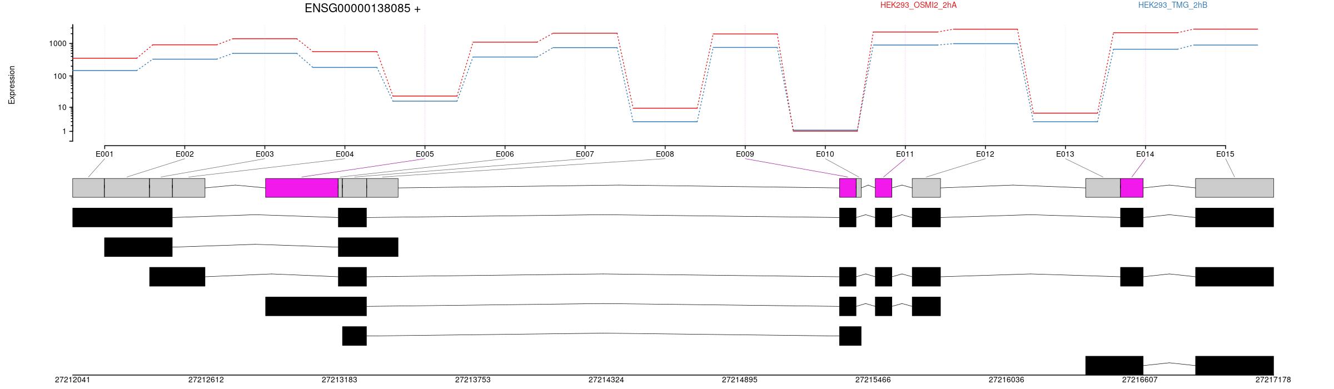The image size is (1334, 389).
Task: Click the E014 exon label
Action: [x=1145, y=154]
